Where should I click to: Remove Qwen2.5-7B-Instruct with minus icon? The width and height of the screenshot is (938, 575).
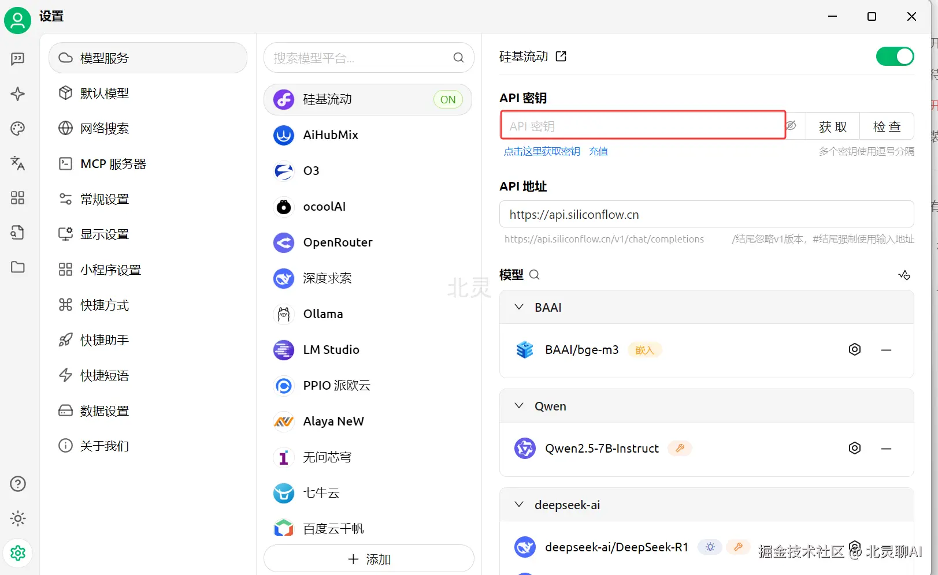tap(886, 449)
